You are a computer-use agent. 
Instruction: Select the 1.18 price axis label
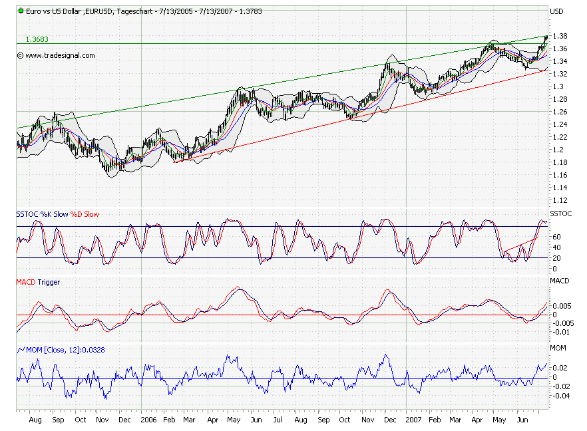560,162
